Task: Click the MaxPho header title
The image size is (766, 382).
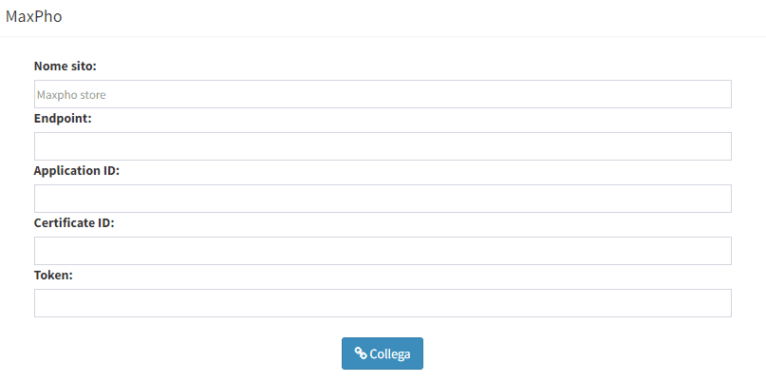Action: pyautogui.click(x=34, y=16)
